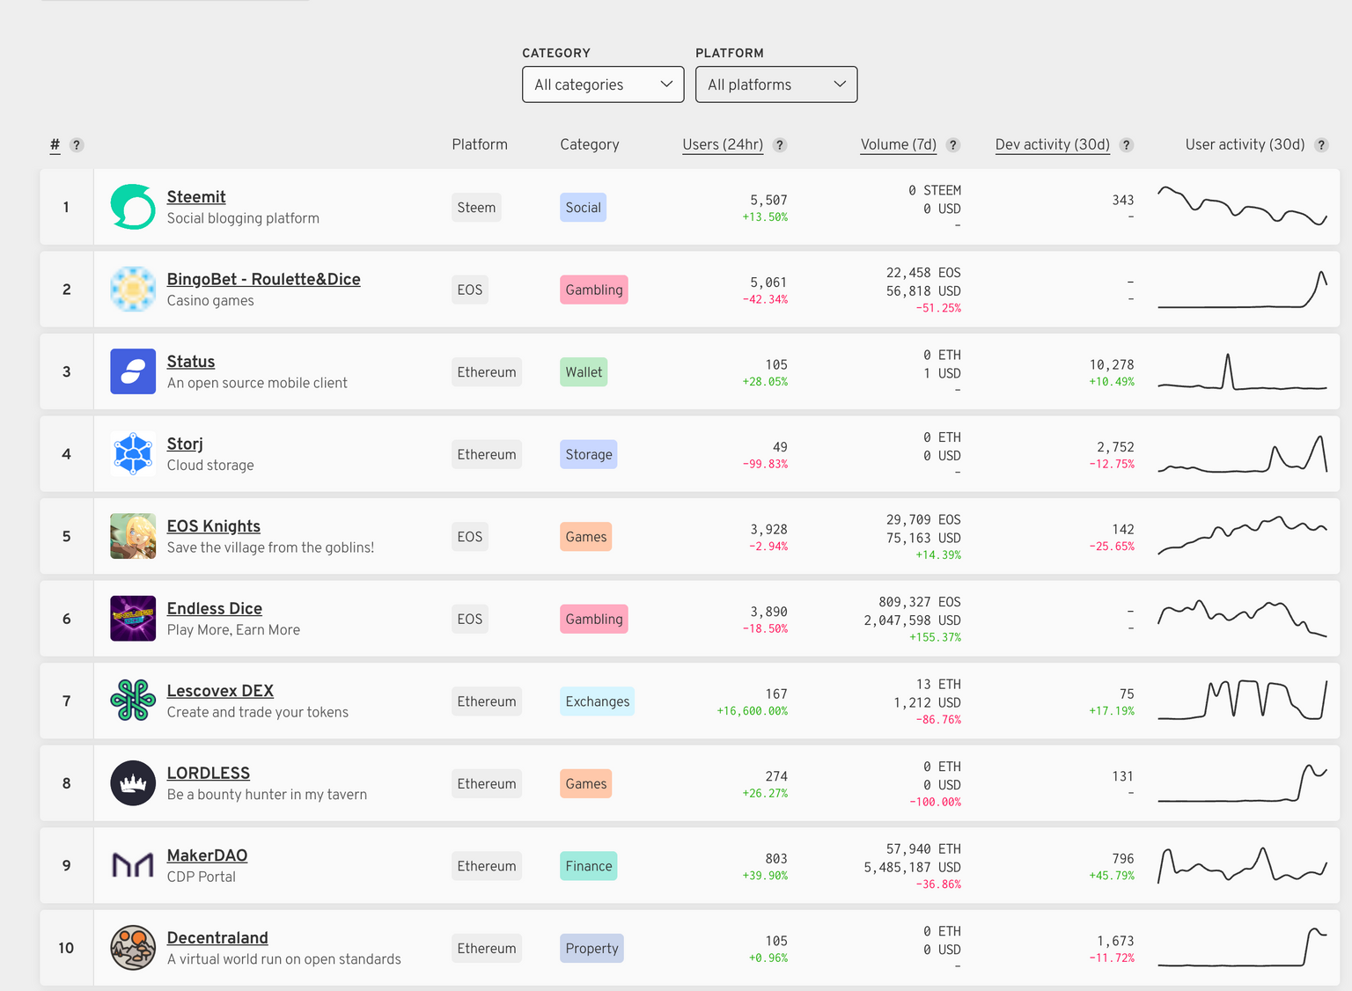
Task: Open the LORDLESS dapp link
Action: tap(209, 773)
